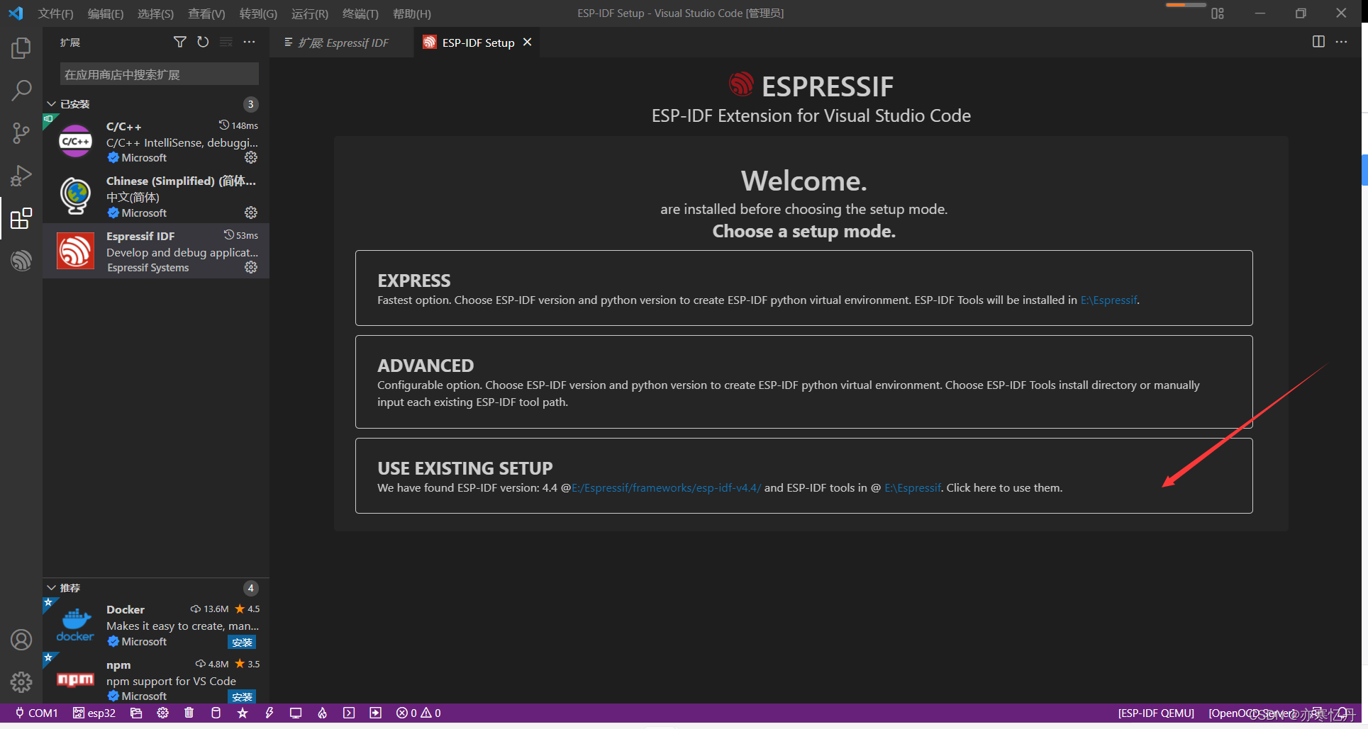Image resolution: width=1368 pixels, height=729 pixels.
Task: Select COM1 serial port in status bar
Action: (x=37, y=713)
